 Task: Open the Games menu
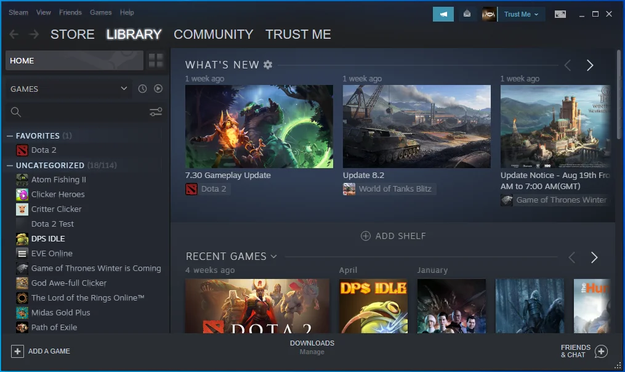tap(100, 12)
